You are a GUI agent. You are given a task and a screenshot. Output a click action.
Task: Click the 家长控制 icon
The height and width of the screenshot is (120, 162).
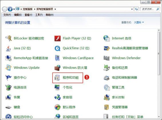(107, 97)
